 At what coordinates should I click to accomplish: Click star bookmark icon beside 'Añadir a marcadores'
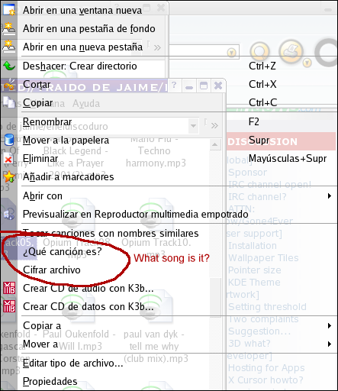pos(9,176)
